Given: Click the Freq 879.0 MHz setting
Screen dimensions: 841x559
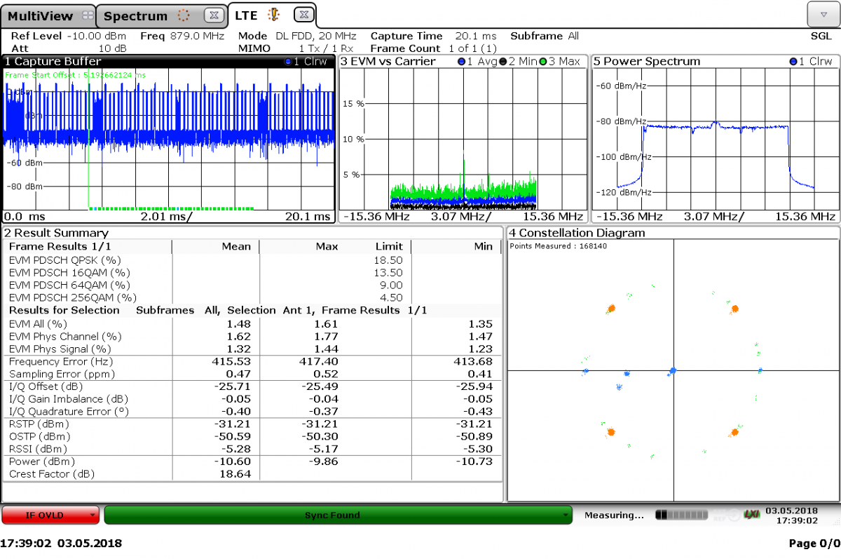Looking at the screenshot, I should pos(182,36).
